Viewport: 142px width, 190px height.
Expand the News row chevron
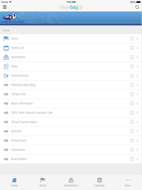click(137, 66)
